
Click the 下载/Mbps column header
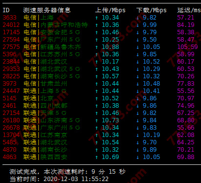pyautogui.click(x=152, y=10)
